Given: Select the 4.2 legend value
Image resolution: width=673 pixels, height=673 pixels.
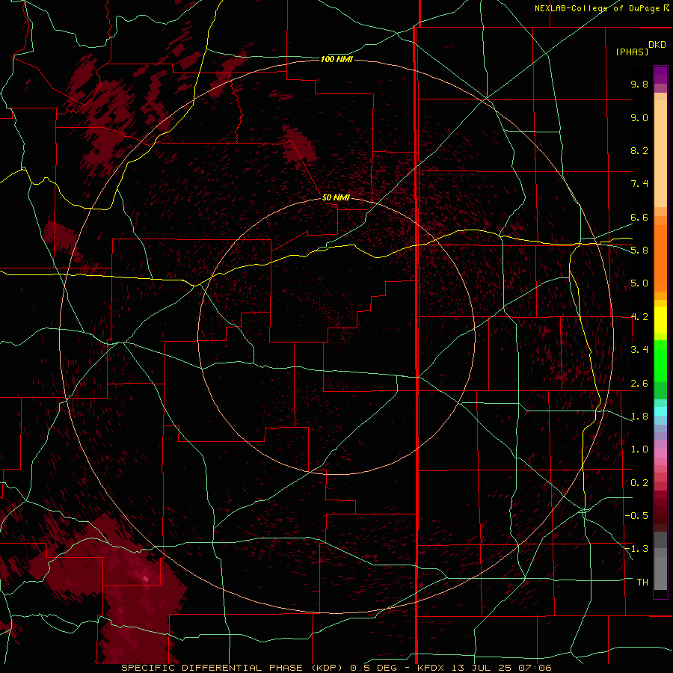Looking at the screenshot, I should [639, 317].
